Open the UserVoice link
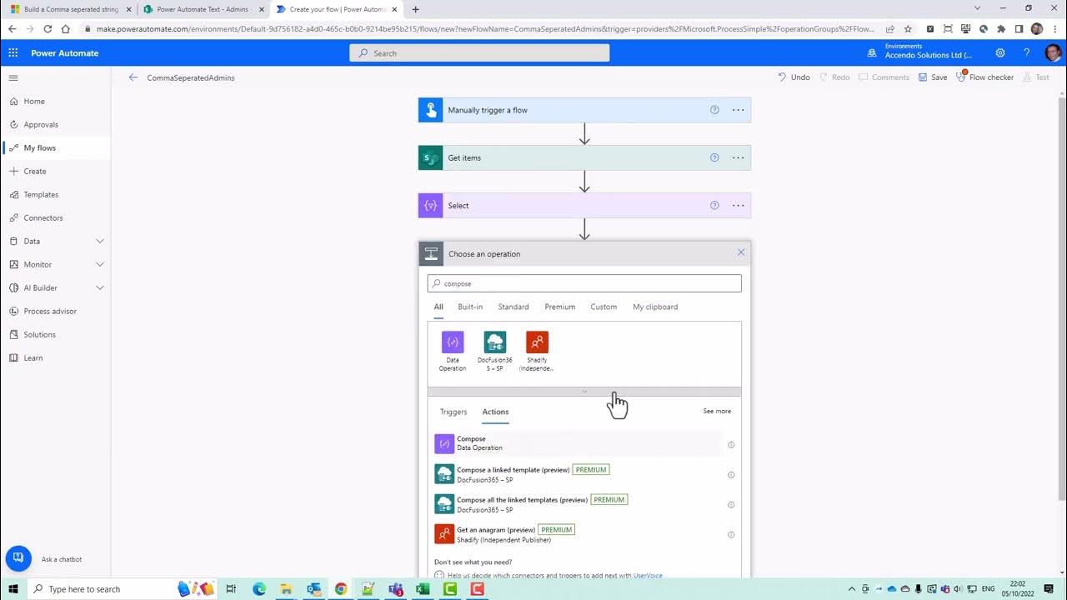The height and width of the screenshot is (600, 1067). pos(648,575)
